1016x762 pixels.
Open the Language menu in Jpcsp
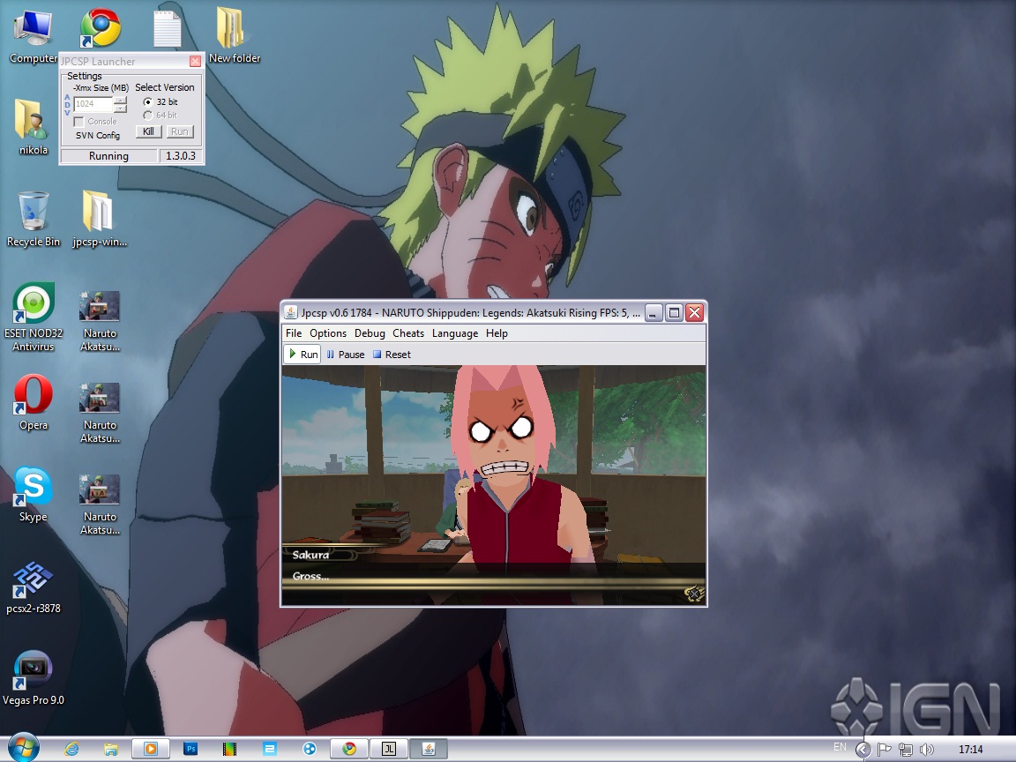pos(455,333)
